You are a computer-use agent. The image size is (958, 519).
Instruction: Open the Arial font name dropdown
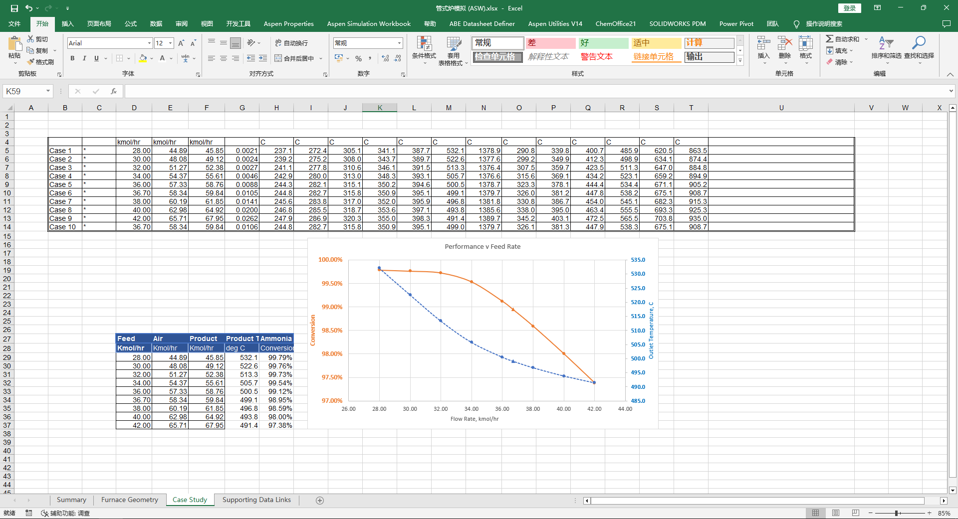(x=149, y=43)
